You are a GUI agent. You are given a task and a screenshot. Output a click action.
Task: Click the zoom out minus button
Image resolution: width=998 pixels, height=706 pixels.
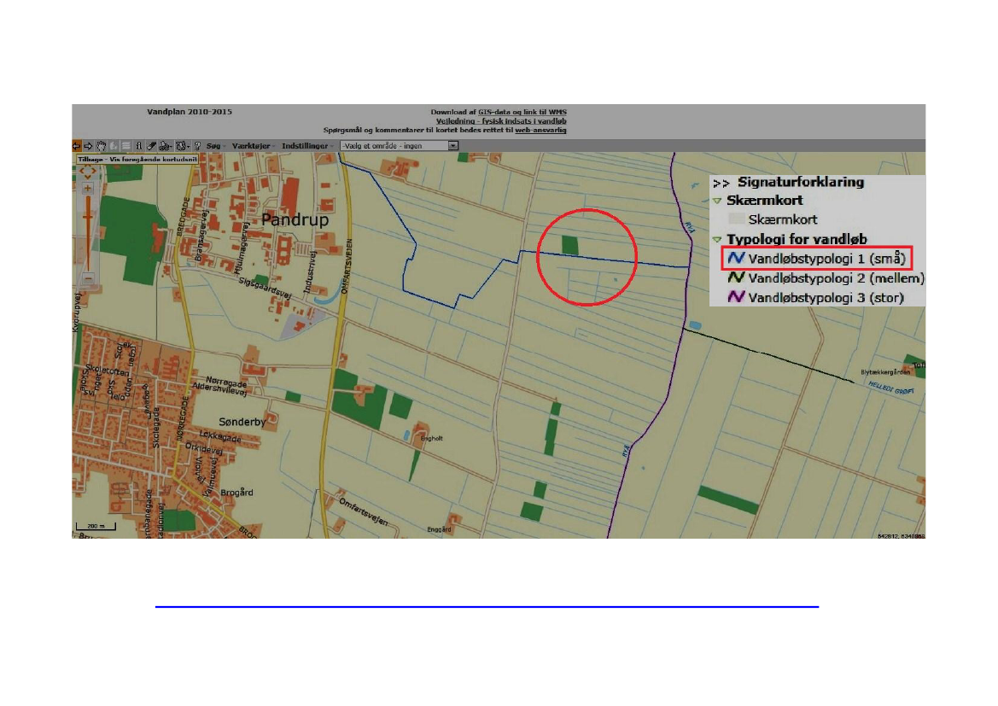[x=88, y=278]
